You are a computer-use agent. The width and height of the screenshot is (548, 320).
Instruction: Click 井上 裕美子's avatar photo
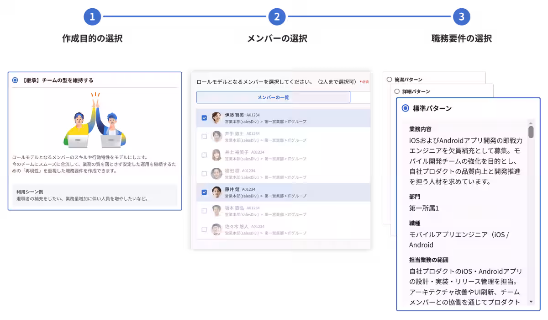point(216,155)
